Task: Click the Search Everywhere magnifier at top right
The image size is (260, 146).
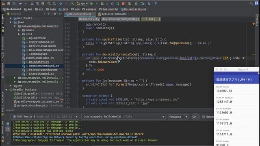Action: click(x=251, y=3)
